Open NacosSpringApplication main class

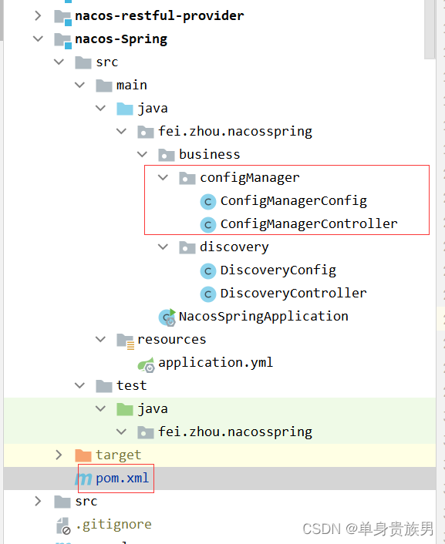[x=263, y=317]
